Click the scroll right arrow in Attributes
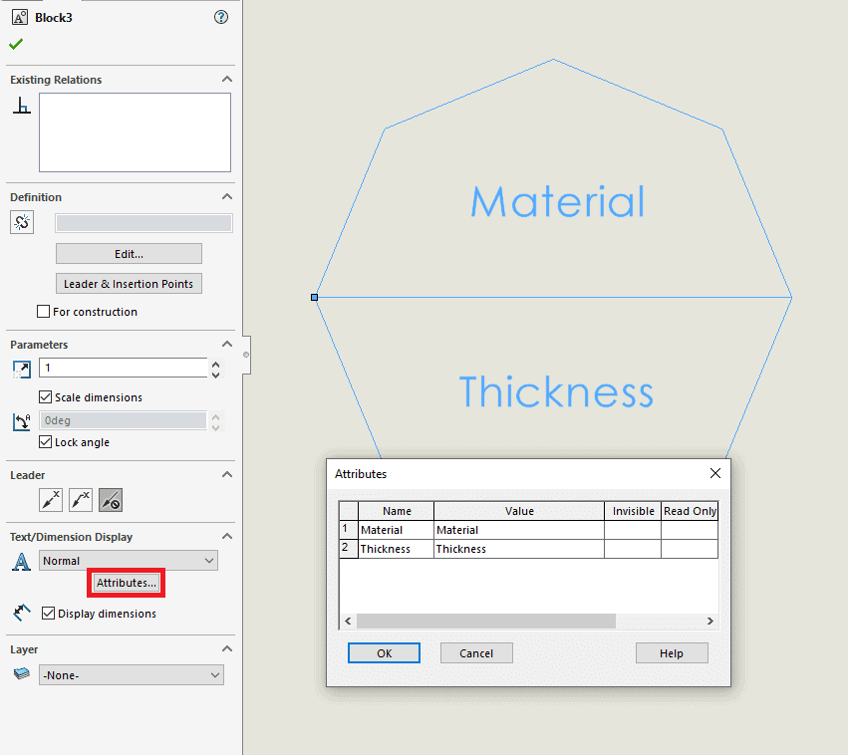The height and width of the screenshot is (755, 848). point(710,621)
